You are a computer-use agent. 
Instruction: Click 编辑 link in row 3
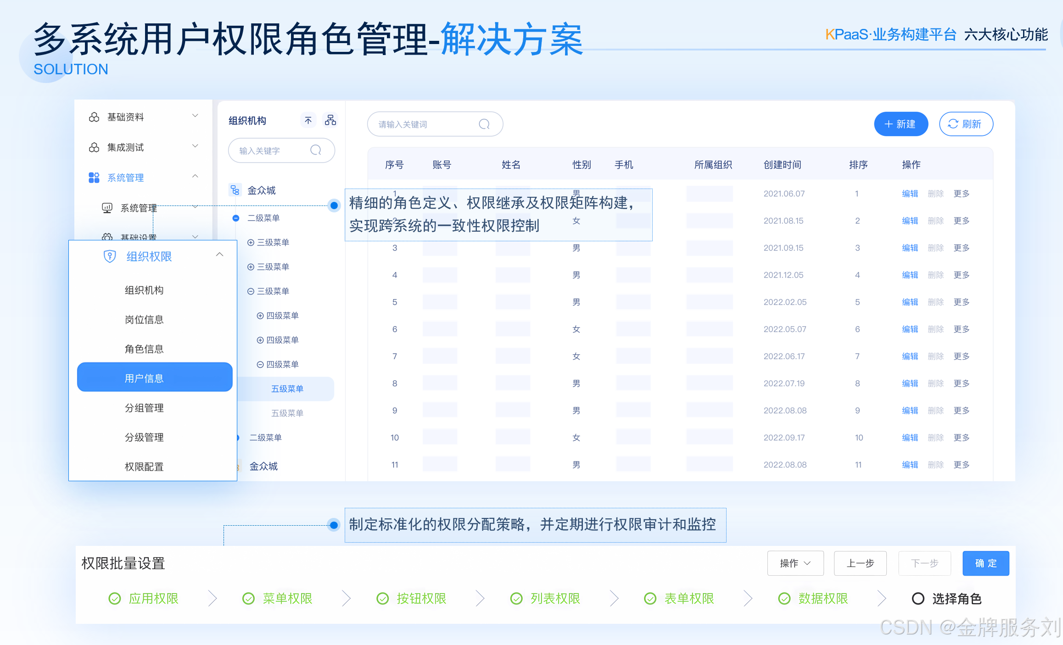pos(910,248)
